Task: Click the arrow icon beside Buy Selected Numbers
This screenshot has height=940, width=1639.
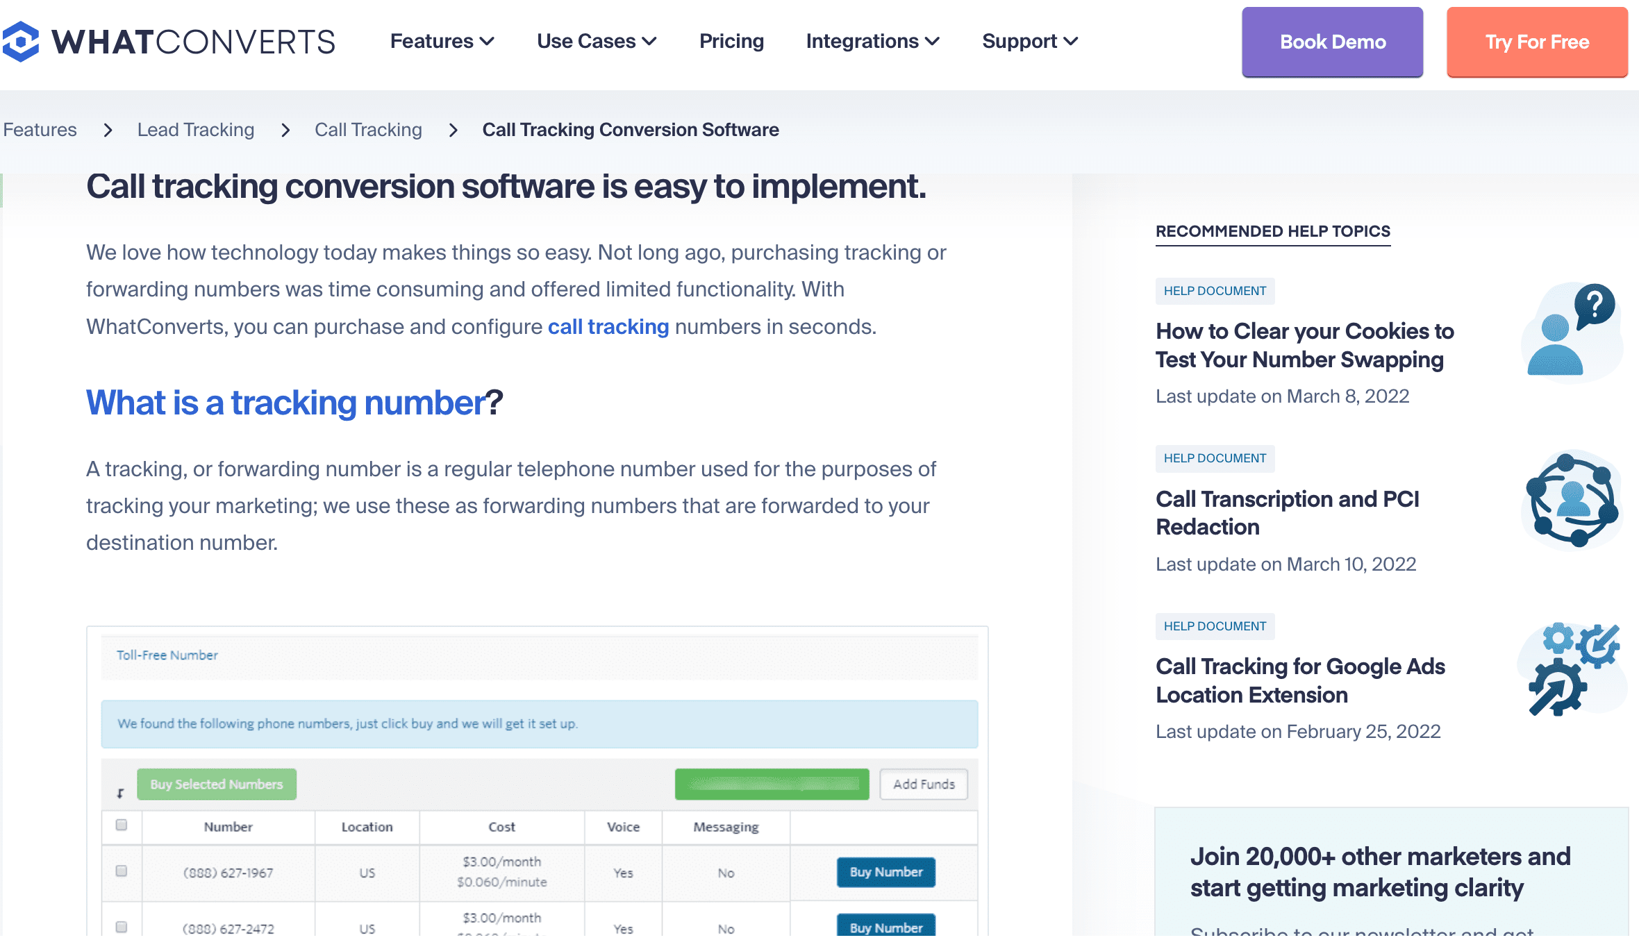Action: [x=120, y=793]
